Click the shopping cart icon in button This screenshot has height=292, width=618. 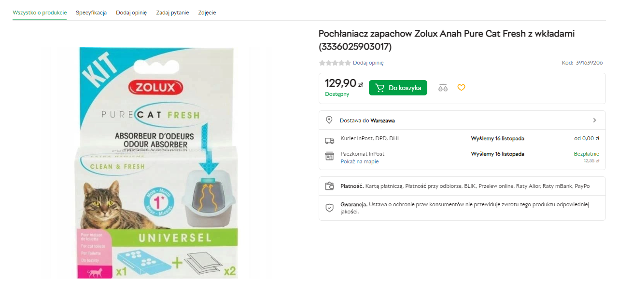[x=379, y=88]
